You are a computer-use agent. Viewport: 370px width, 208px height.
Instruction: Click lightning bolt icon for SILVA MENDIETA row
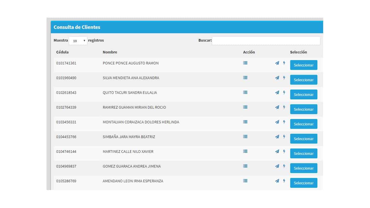(x=284, y=78)
